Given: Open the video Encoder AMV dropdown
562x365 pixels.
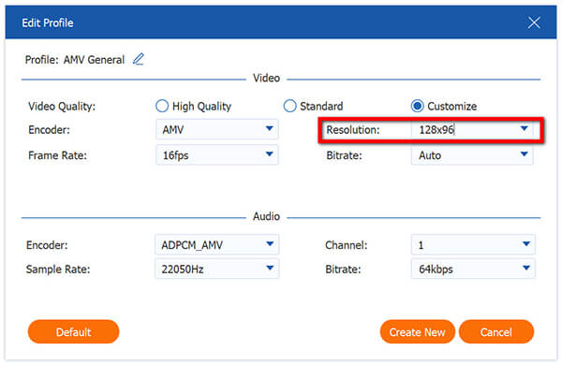Looking at the screenshot, I should [x=217, y=129].
